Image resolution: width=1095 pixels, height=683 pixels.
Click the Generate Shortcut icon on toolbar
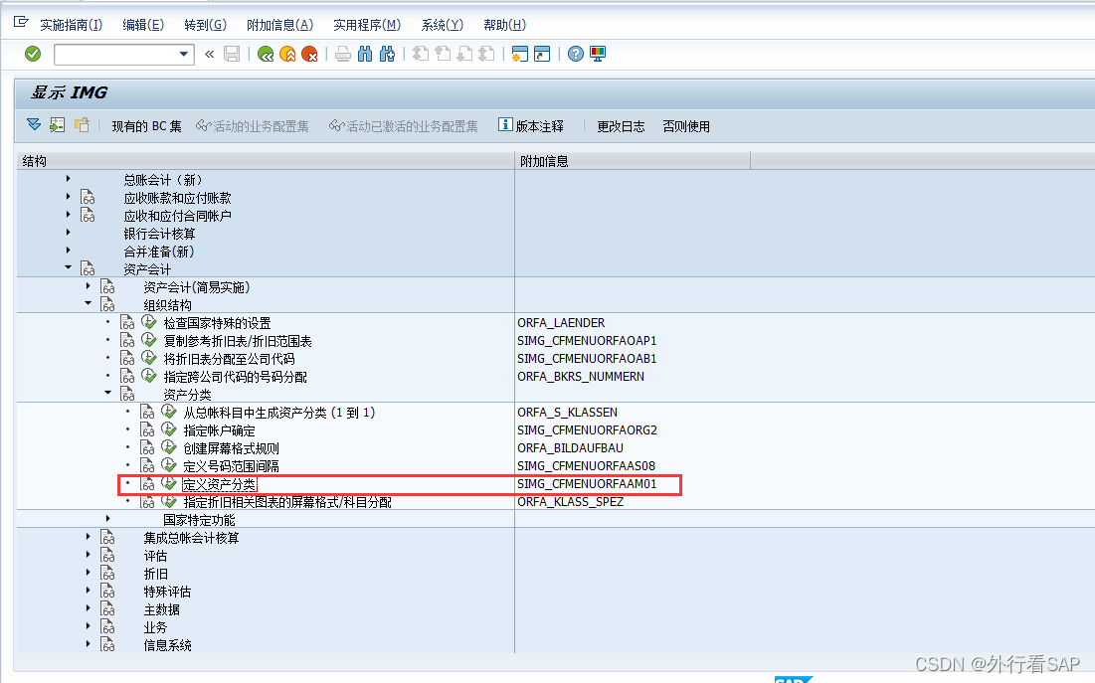coord(540,55)
